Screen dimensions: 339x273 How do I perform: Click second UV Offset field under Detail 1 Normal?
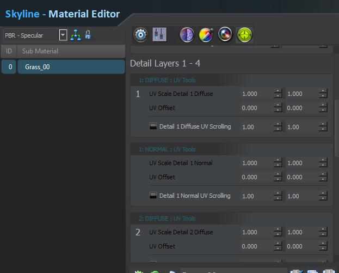pyautogui.click(x=302, y=177)
